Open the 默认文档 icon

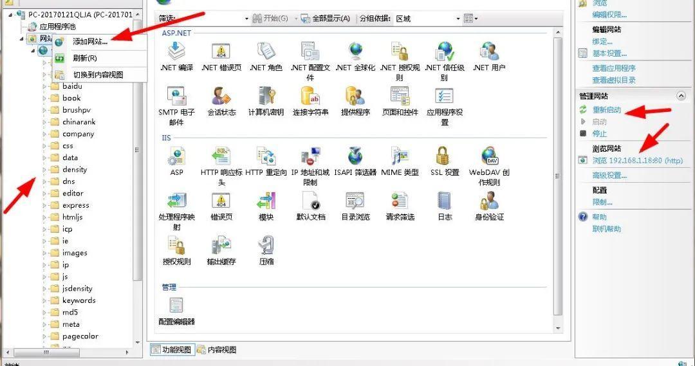[310, 201]
